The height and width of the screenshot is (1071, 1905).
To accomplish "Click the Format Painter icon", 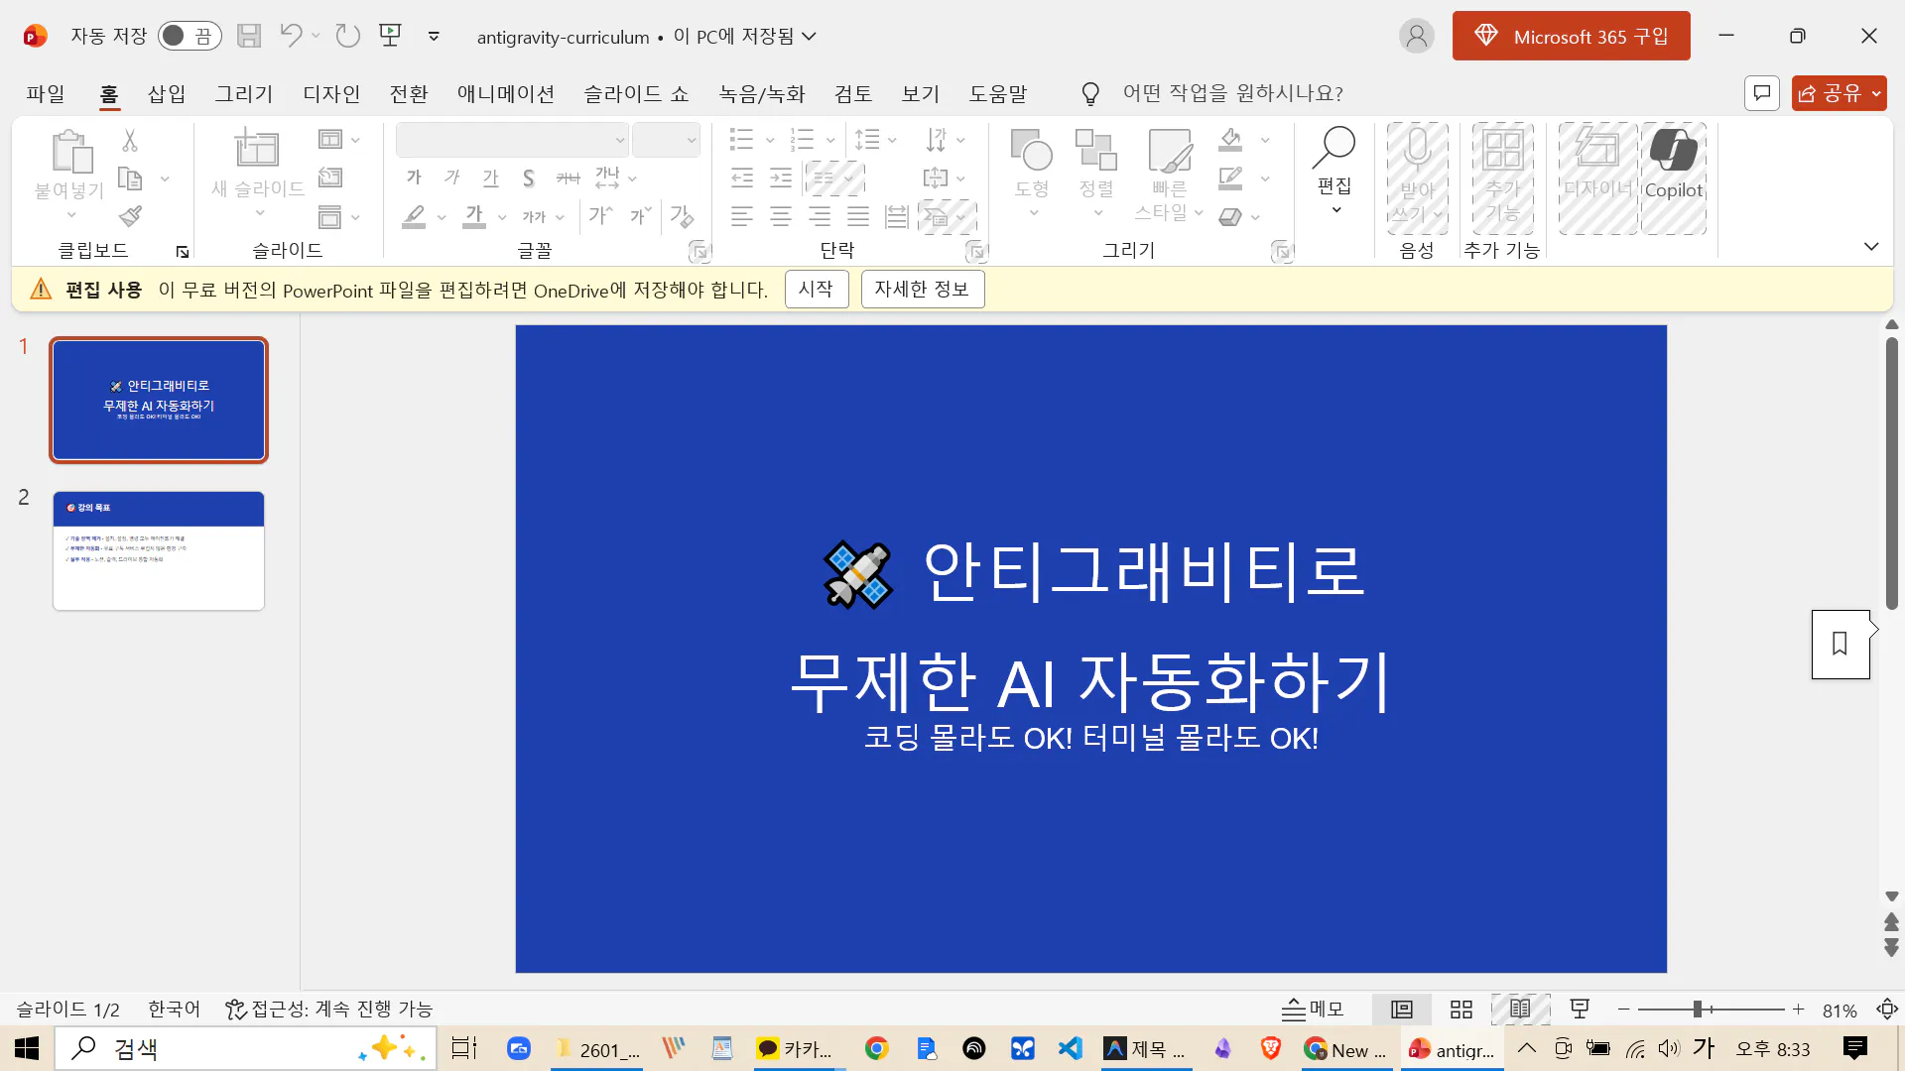I will 129,216.
